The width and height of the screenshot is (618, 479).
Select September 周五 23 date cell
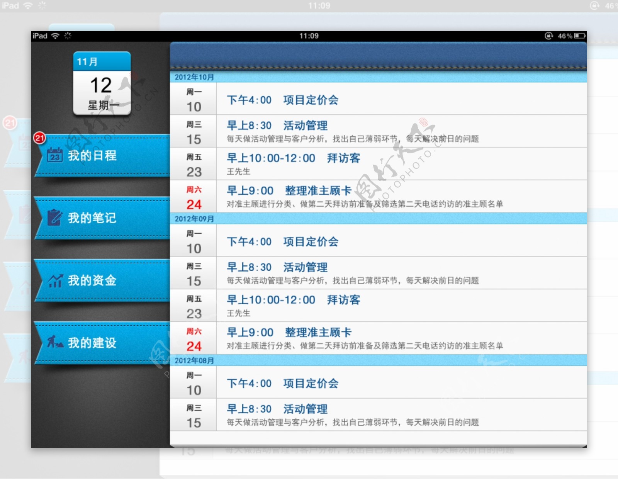194,306
